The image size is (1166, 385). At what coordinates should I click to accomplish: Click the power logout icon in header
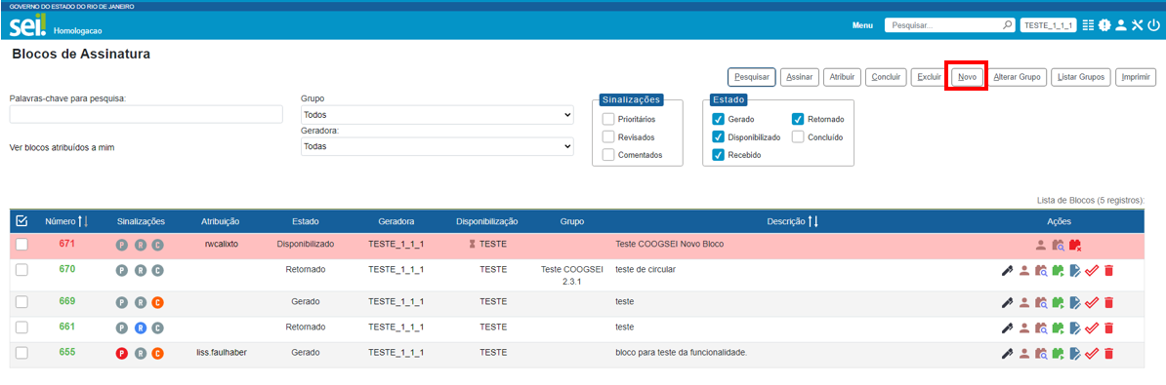(1153, 25)
